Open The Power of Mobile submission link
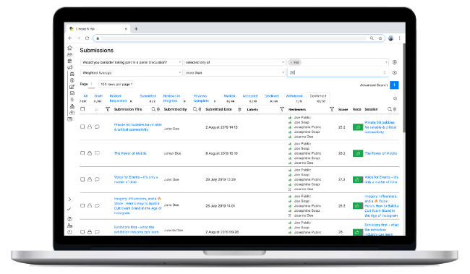Image resolution: width=470 pixels, height=274 pixels. [130, 153]
